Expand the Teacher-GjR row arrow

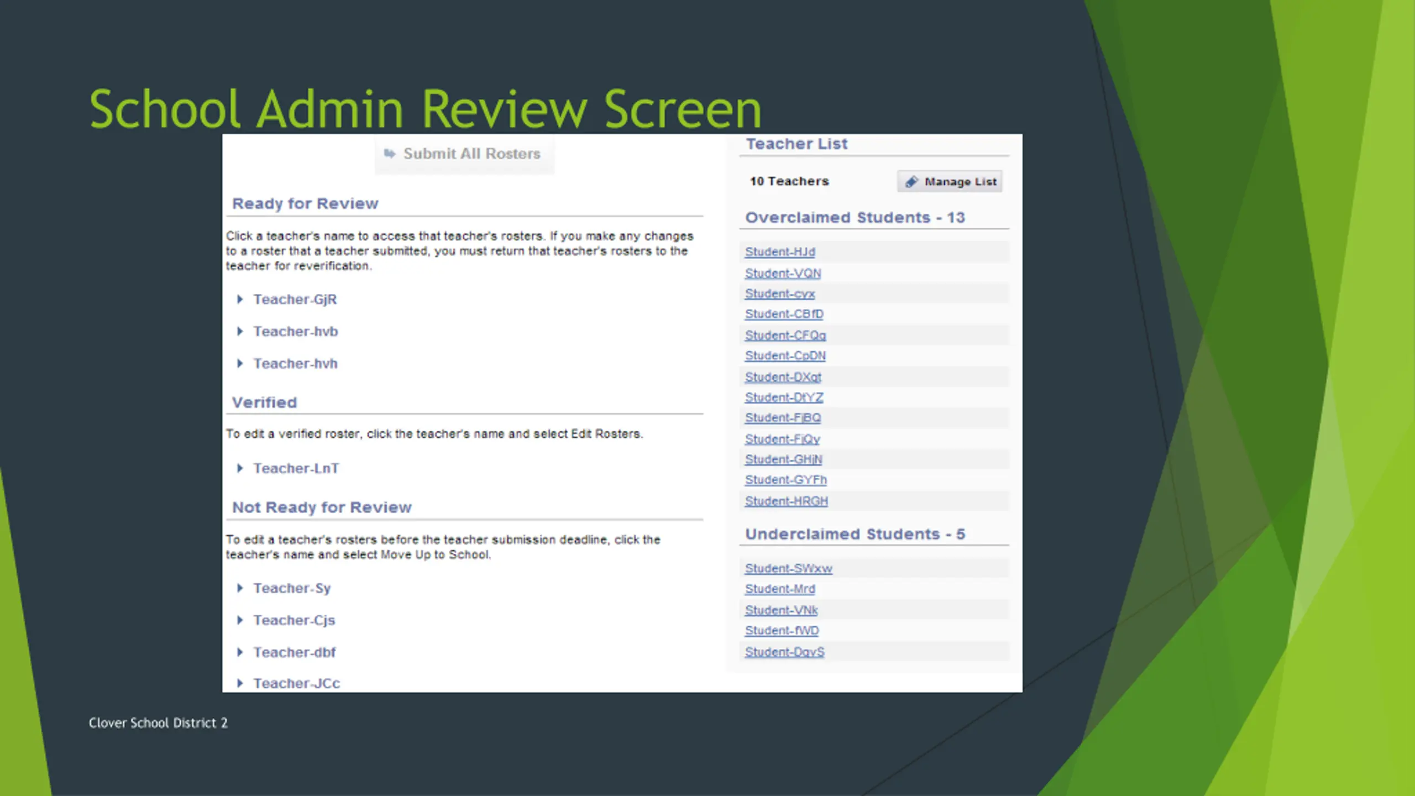click(240, 300)
